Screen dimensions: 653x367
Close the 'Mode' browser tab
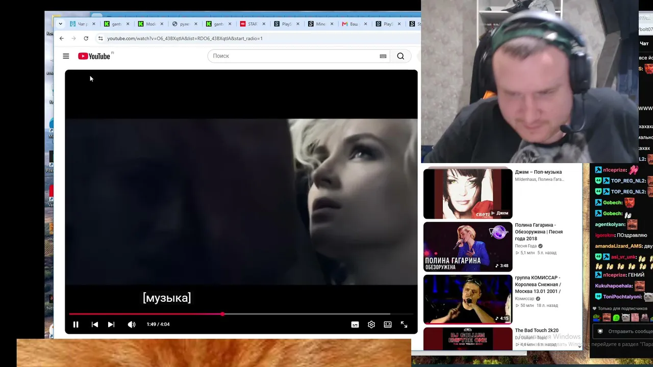click(162, 24)
